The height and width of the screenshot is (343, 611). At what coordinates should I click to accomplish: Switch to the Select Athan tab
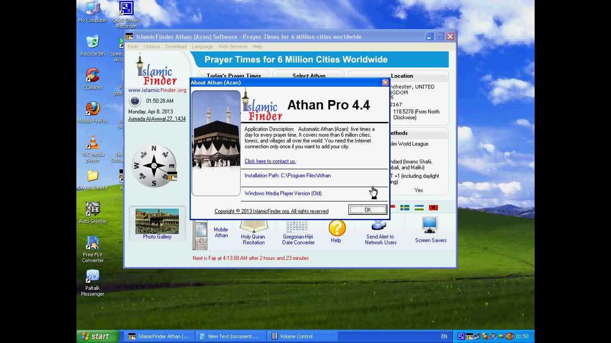point(309,75)
